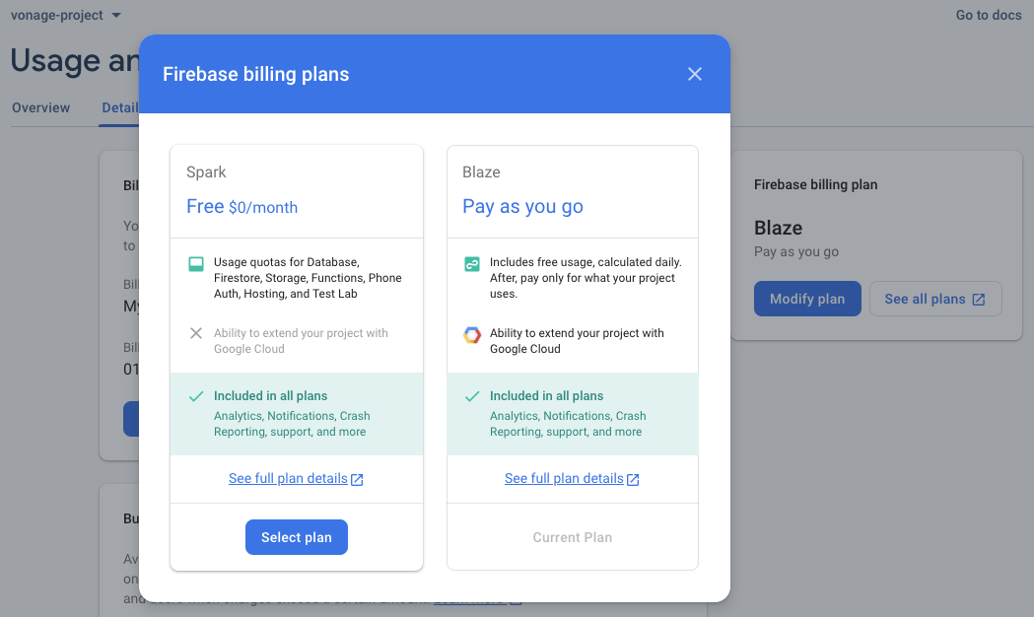Screen dimensions: 1034x617
Task: Open See full plan details link in Spark card
Action: (288, 478)
